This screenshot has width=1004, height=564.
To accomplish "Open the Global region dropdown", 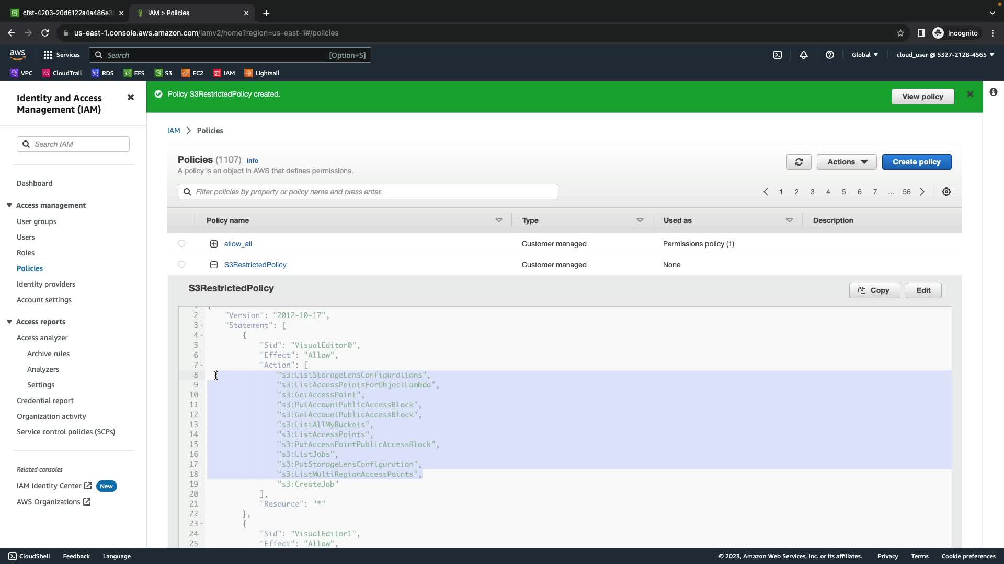I will coord(865,55).
